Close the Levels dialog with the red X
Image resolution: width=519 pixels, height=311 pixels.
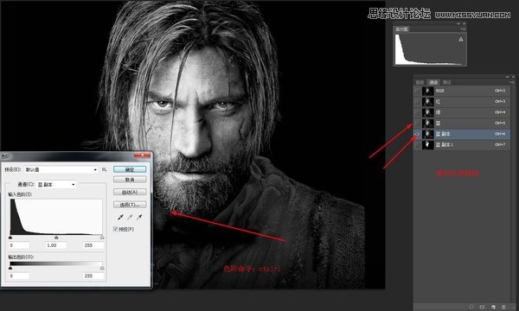point(143,155)
